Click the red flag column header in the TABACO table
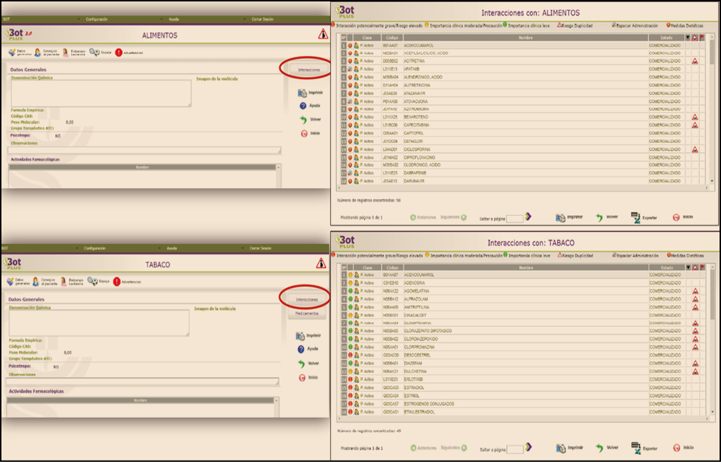 click(702, 267)
